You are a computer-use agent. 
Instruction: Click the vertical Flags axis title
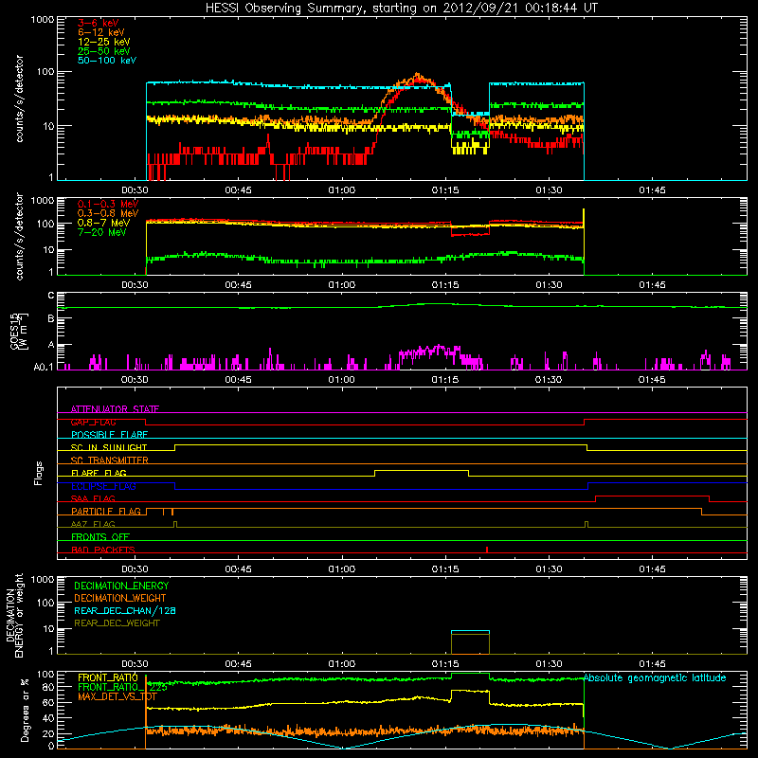[39, 473]
